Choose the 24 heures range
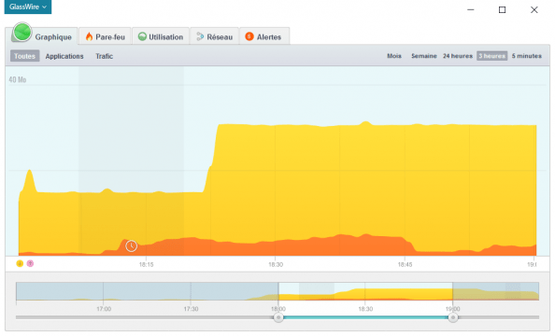Viewport: 555px width, 336px height. [x=457, y=56]
